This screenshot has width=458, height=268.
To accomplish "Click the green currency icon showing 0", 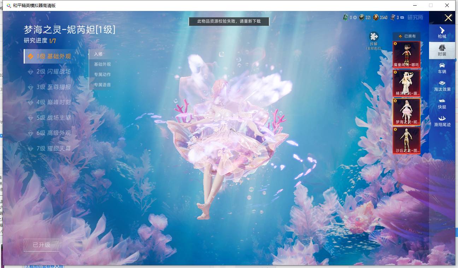I will point(345,17).
